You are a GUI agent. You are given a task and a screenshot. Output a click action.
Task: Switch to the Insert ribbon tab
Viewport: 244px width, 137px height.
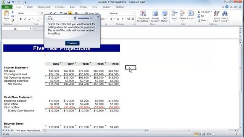(30, 7)
